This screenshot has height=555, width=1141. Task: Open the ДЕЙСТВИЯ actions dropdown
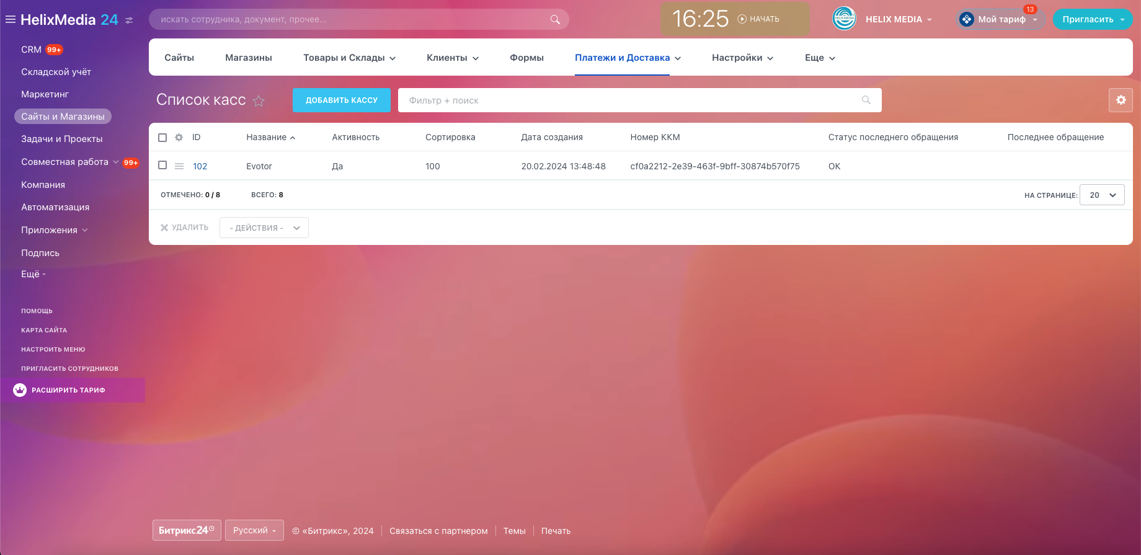click(x=264, y=228)
